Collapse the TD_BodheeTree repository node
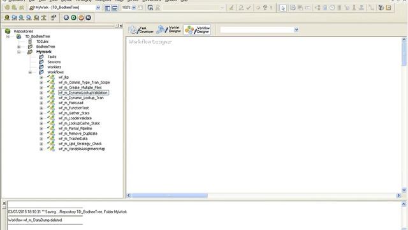Screen dimensions: 408x230 (8, 36)
